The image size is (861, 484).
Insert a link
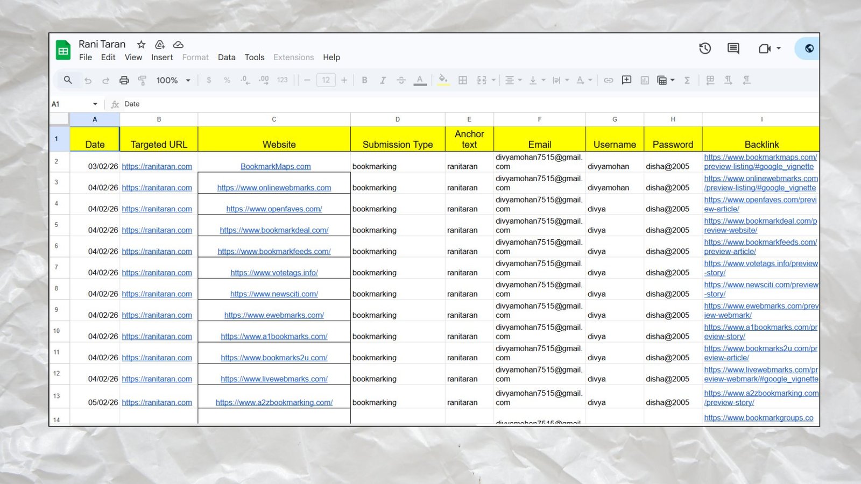609,80
